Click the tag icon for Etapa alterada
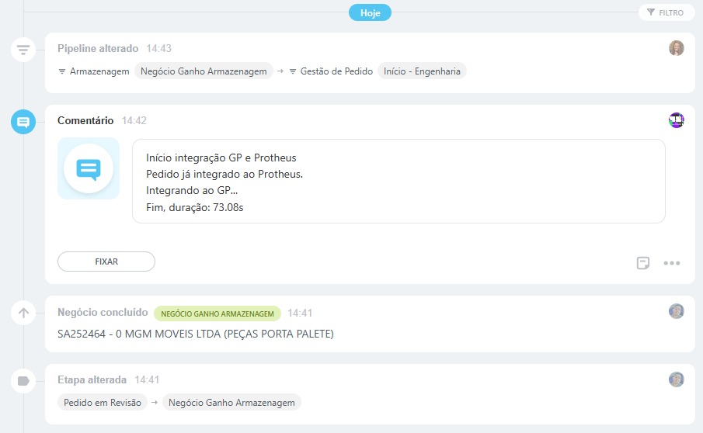This screenshot has width=703, height=433. point(23,381)
